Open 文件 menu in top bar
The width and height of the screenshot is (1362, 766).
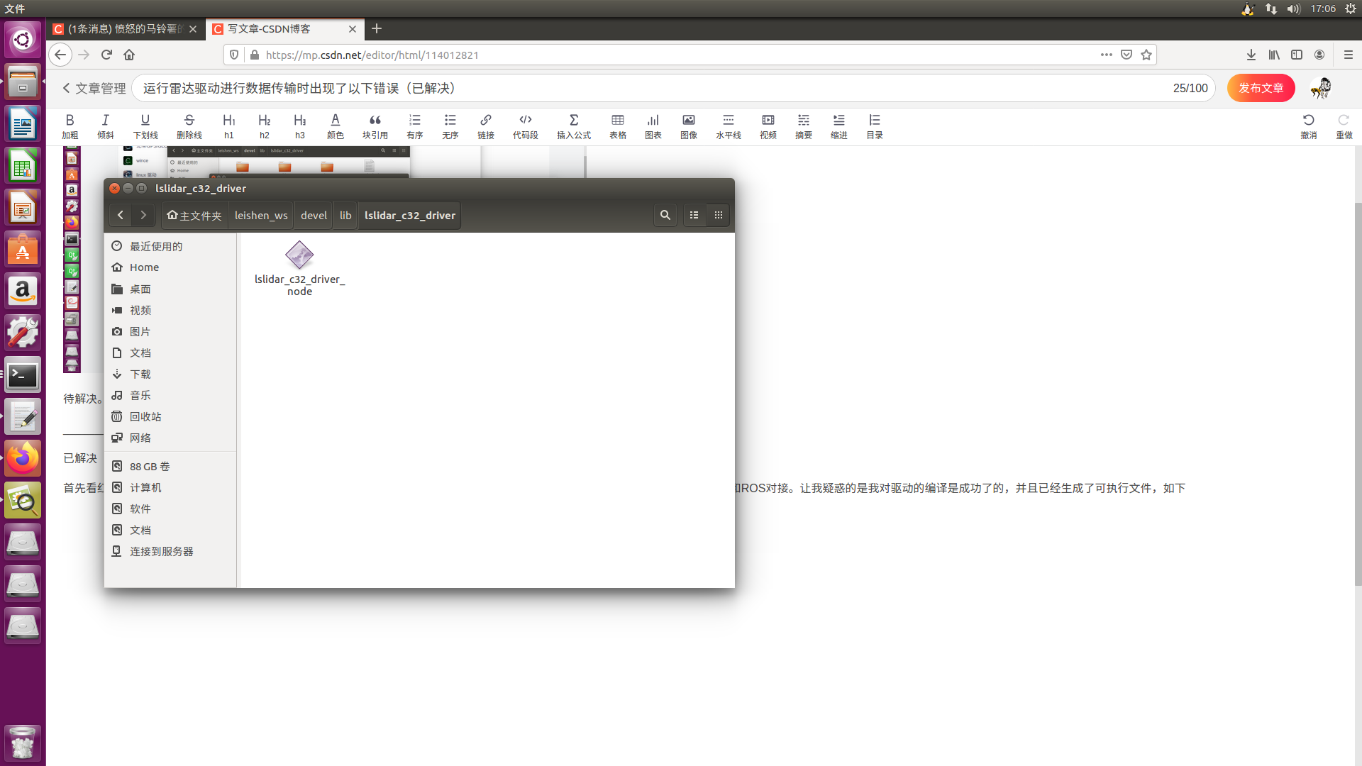(x=15, y=9)
